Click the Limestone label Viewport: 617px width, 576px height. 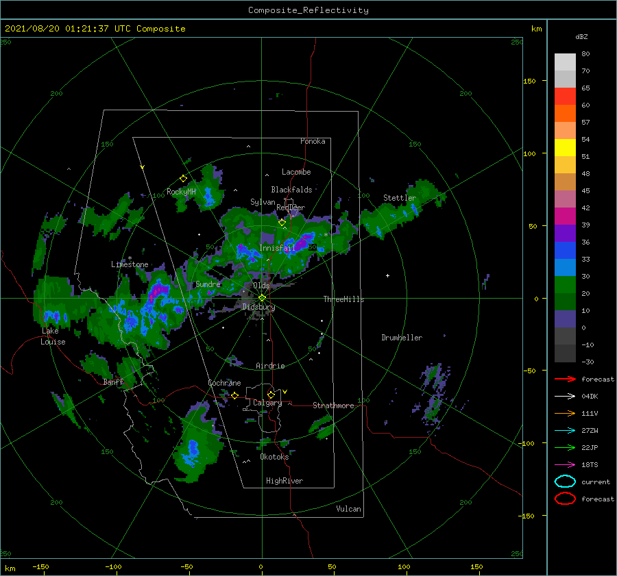coord(130,264)
